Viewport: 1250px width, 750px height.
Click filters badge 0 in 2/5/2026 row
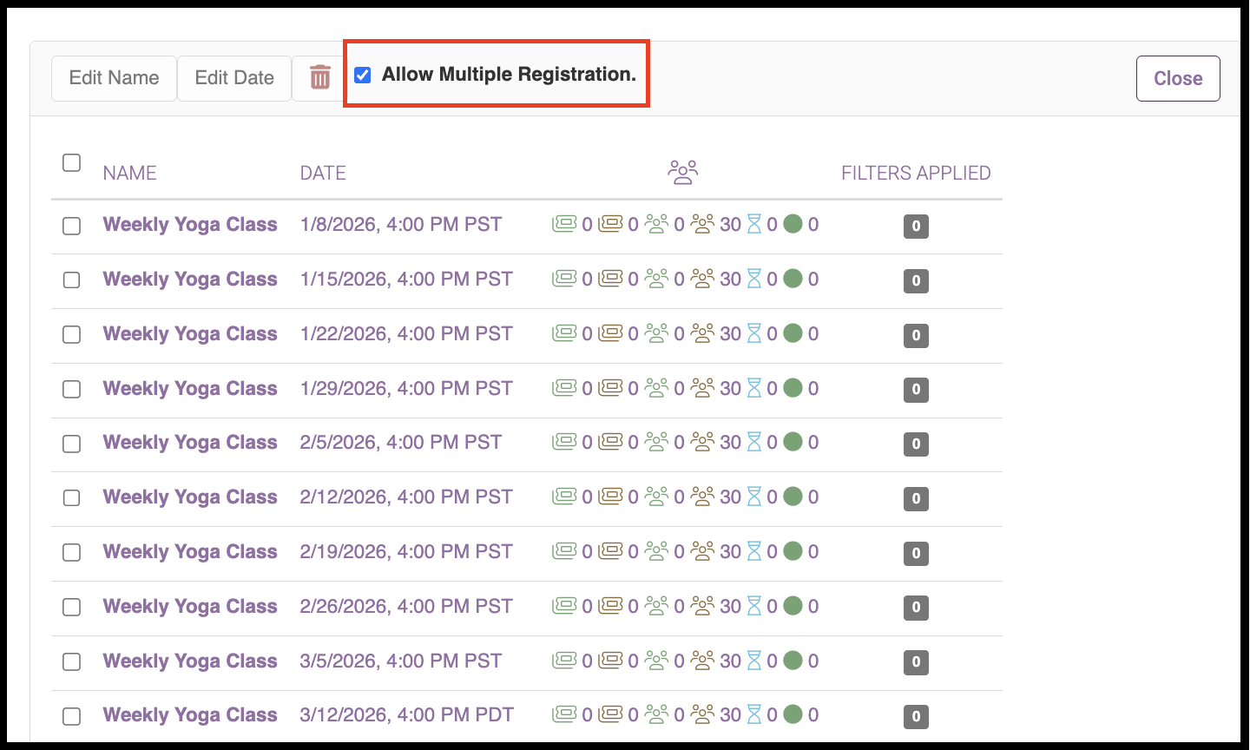click(916, 444)
